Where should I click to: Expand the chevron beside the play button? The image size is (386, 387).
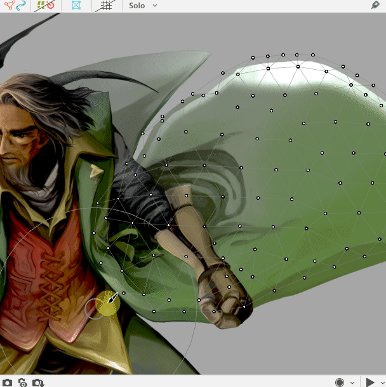383,383
